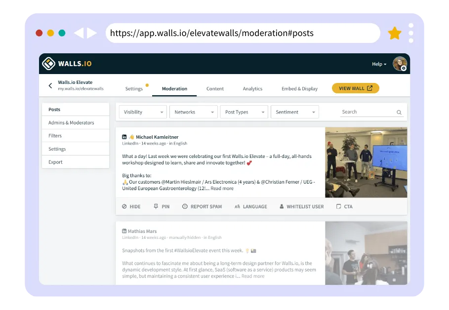The image size is (449, 310).
Task: Click the LinkedIn icon beside Mathias Mars
Action: click(124, 231)
